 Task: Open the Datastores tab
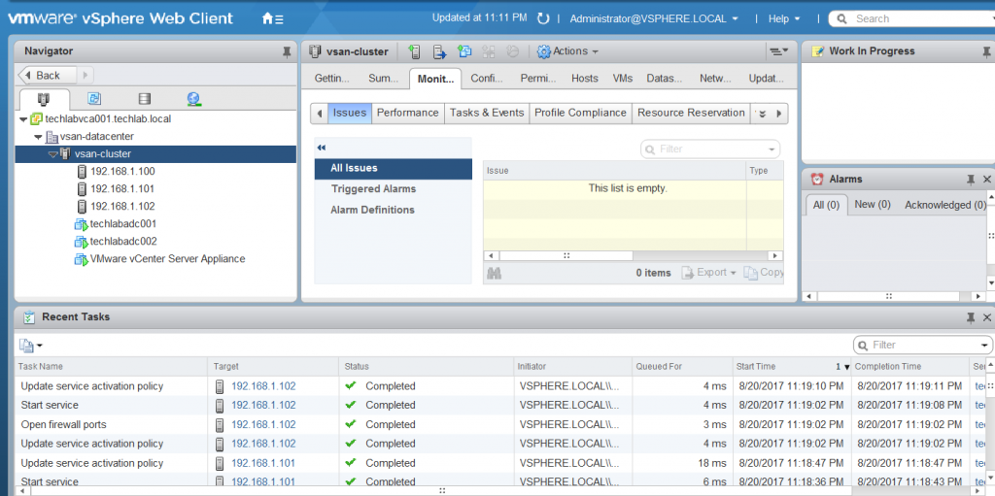665,79
